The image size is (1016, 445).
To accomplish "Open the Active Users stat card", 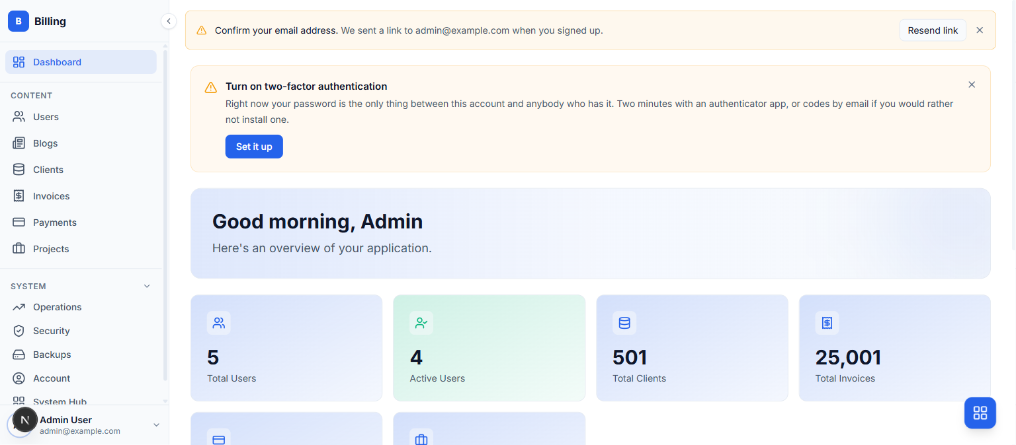I will [x=489, y=348].
